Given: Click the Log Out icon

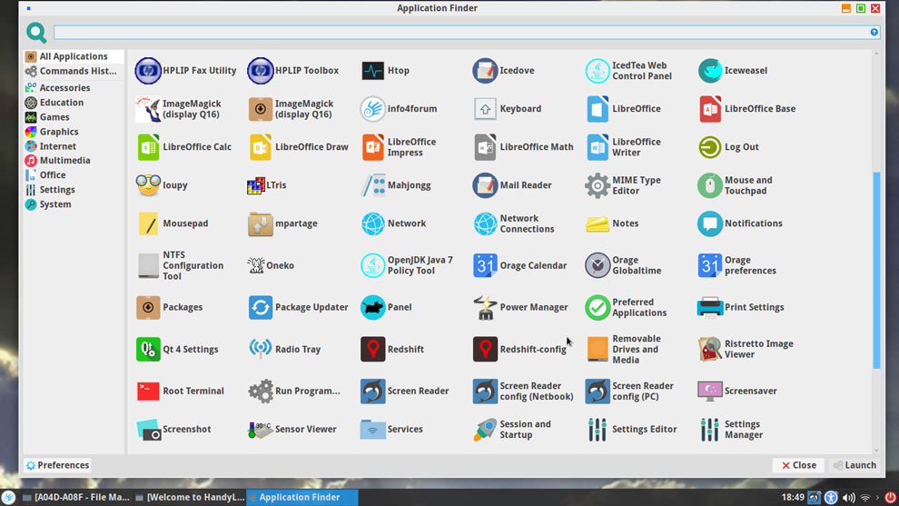Looking at the screenshot, I should click(710, 147).
